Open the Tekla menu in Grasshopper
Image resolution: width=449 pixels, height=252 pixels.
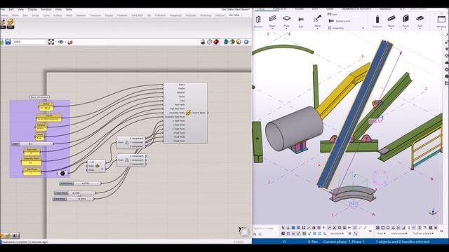(x=69, y=9)
